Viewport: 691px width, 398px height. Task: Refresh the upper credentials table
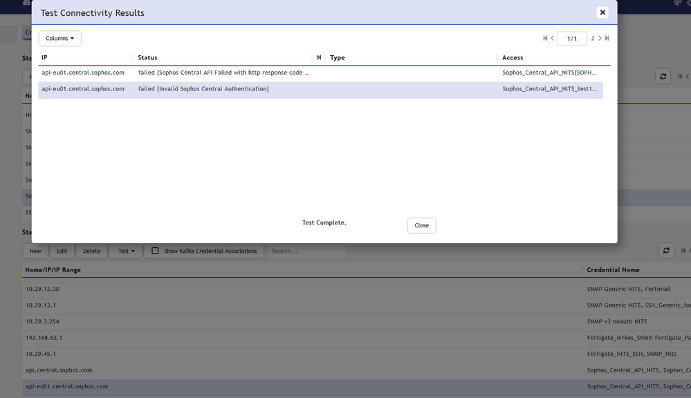663,77
